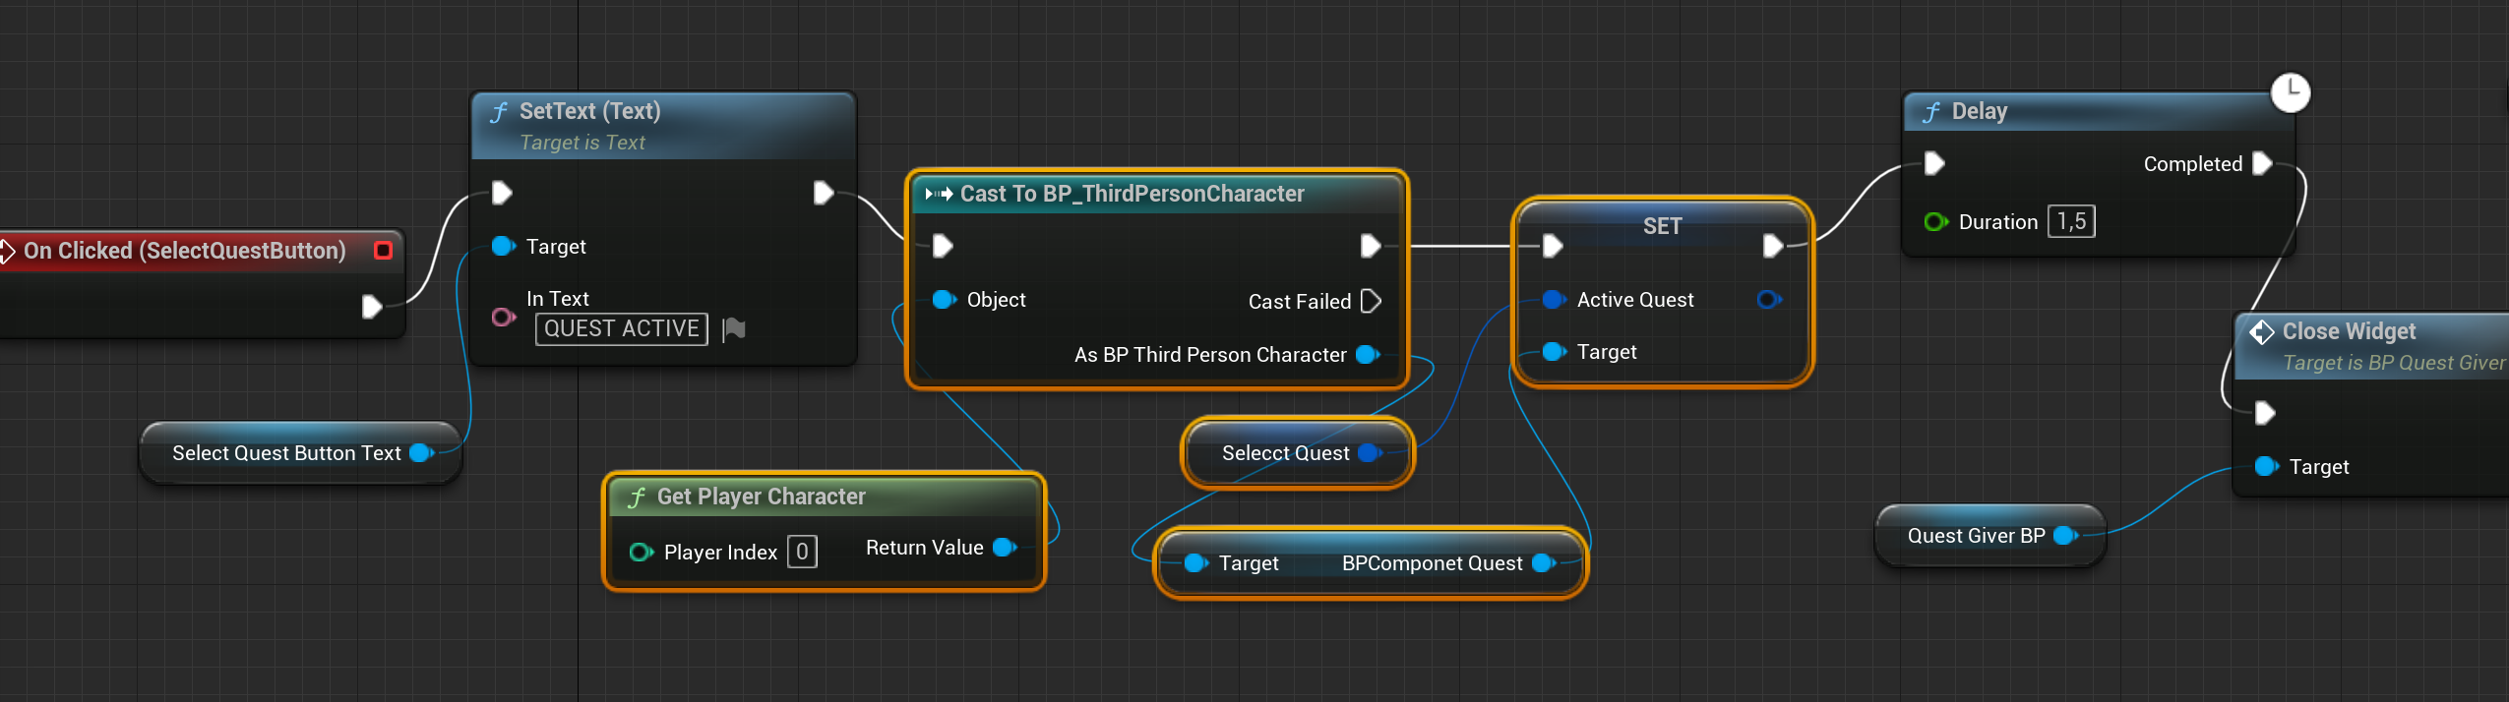Viewport: 2509px width, 702px height.
Task: Click the BPComponet Quest output pin
Action: point(1542,563)
